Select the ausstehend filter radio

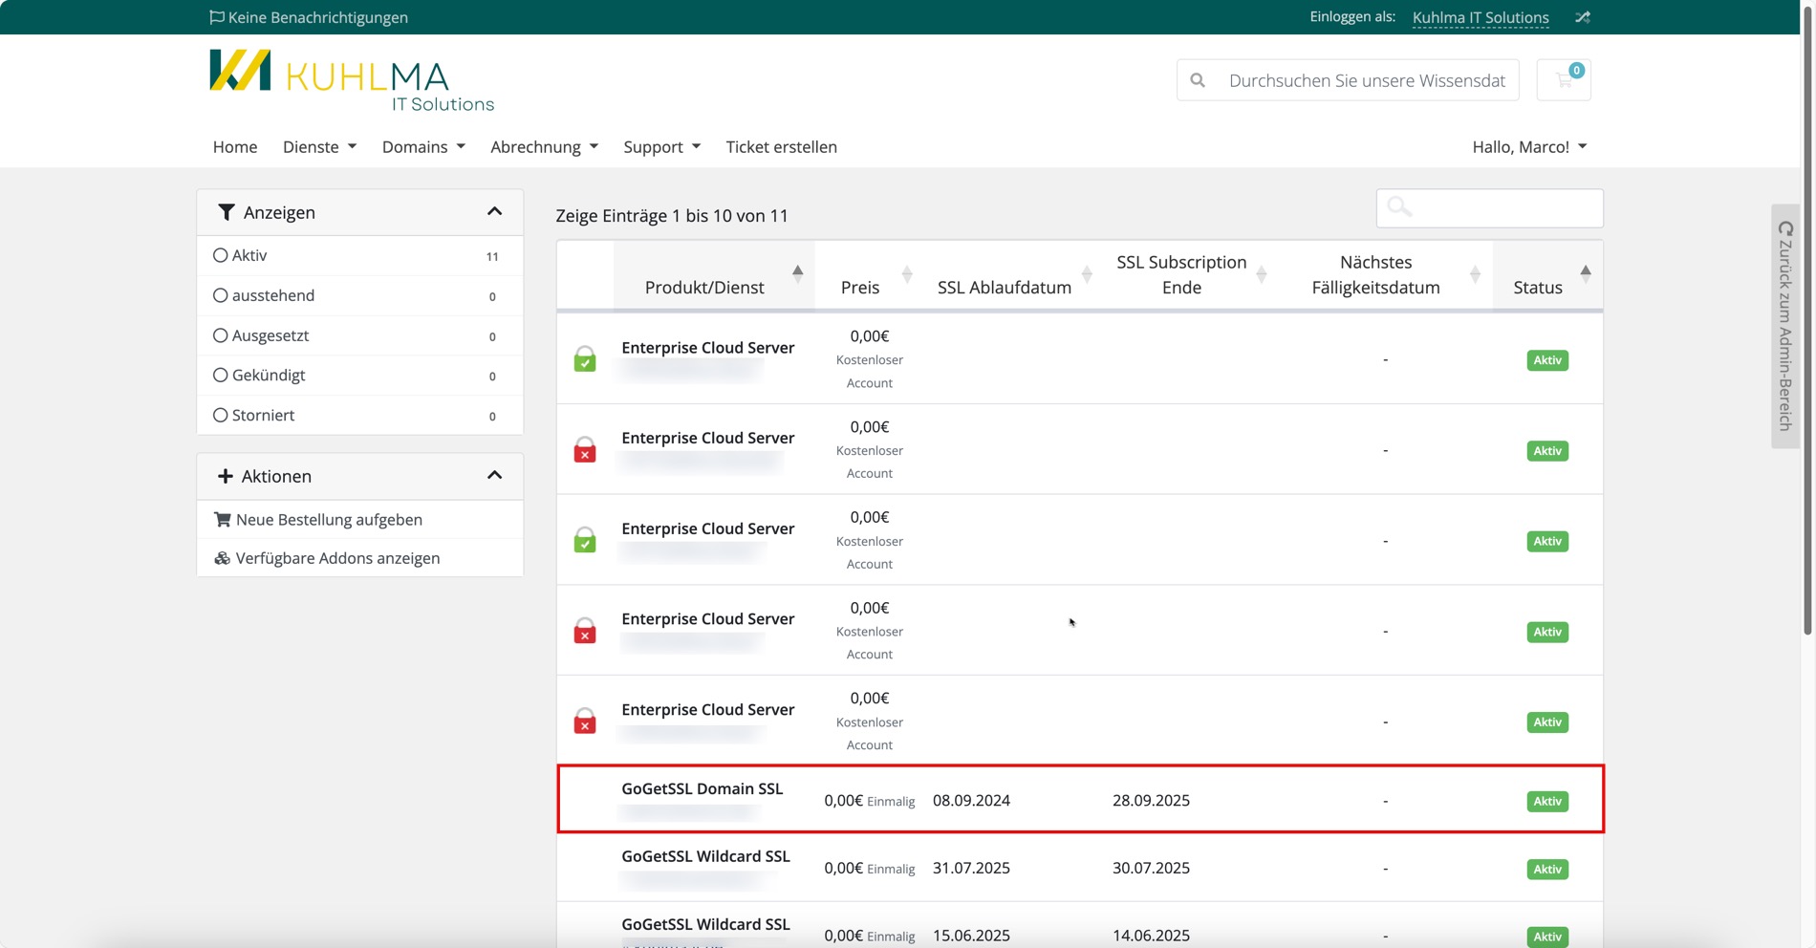[221, 295]
